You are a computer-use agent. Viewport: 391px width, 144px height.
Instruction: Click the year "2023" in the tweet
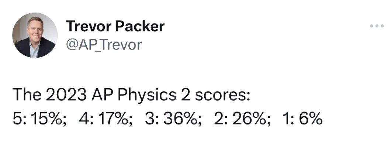[66, 95]
